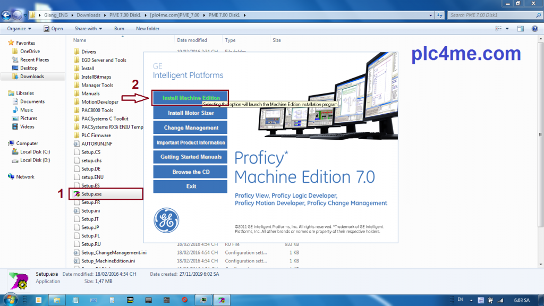
Task: Open OneDrive in navigation pane
Action: [30, 51]
